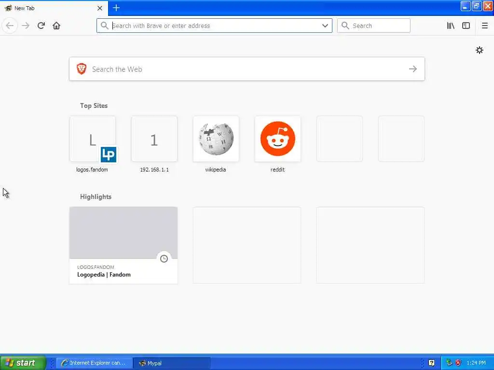The height and width of the screenshot is (370, 494).
Task: Click the Brave lion logo icon
Action: point(82,68)
